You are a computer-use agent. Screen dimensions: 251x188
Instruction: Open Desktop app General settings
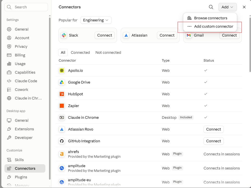tap(25, 120)
